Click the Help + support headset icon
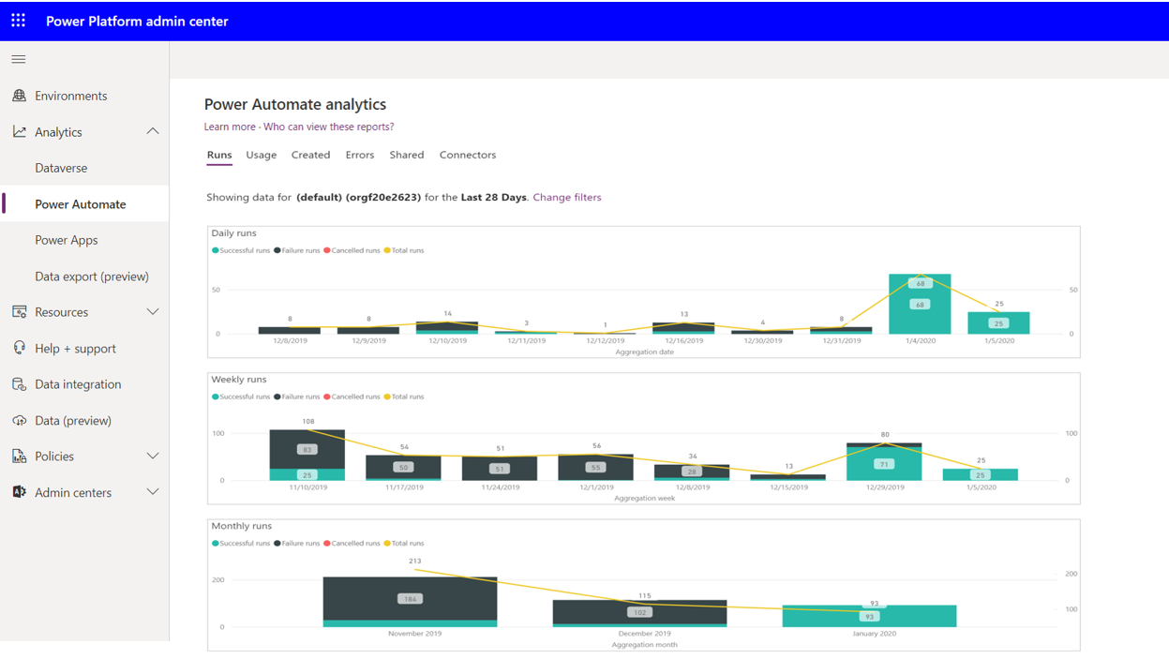 19,348
